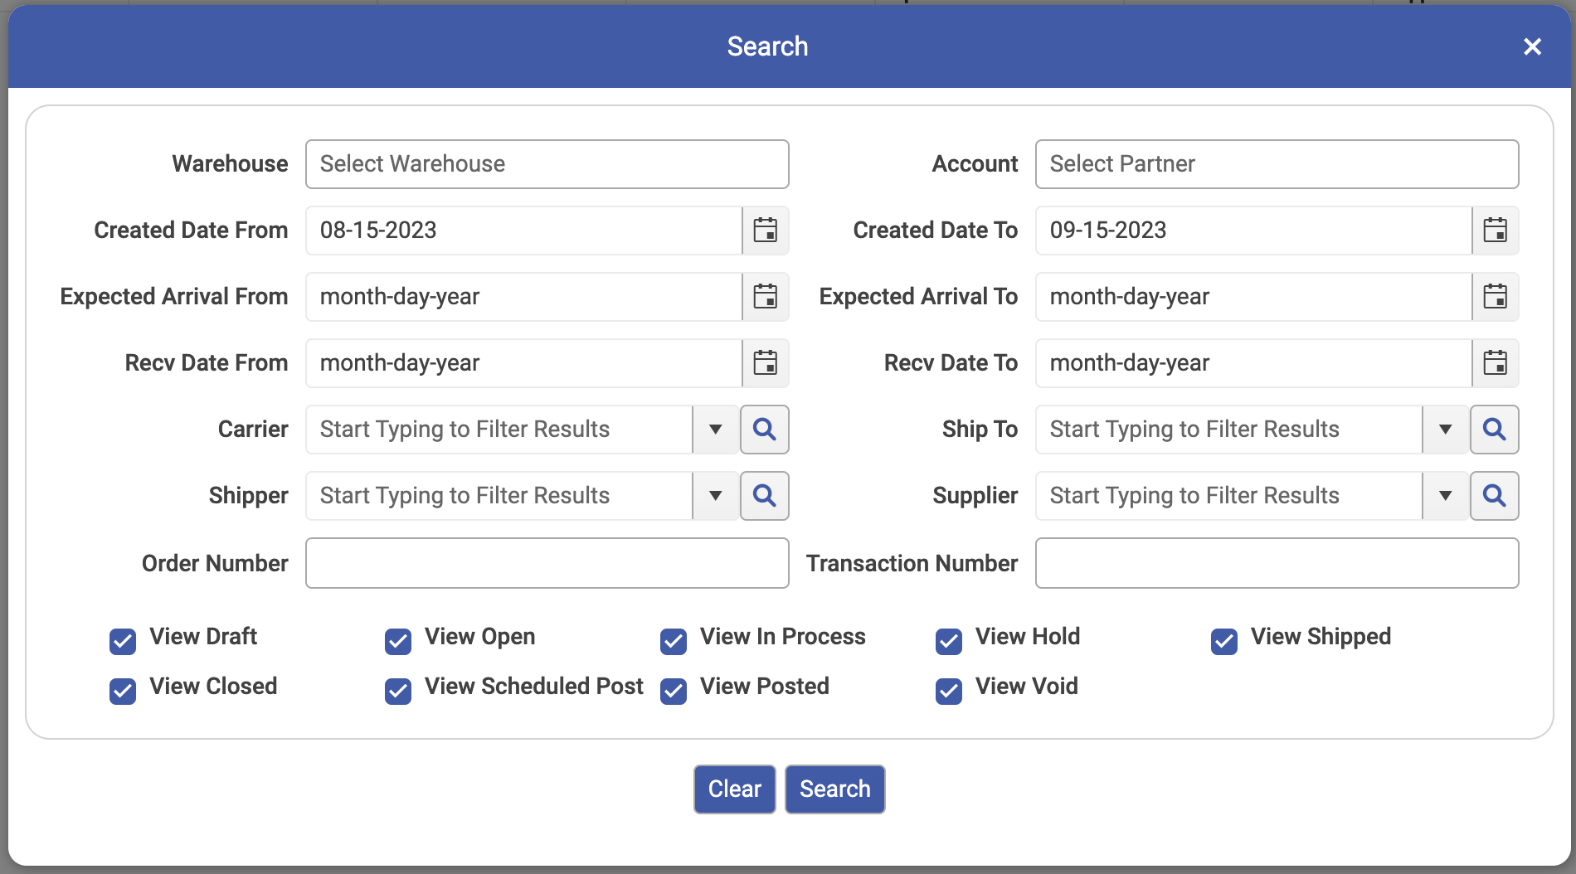Toggle the View Hold checkbox

coord(949,641)
